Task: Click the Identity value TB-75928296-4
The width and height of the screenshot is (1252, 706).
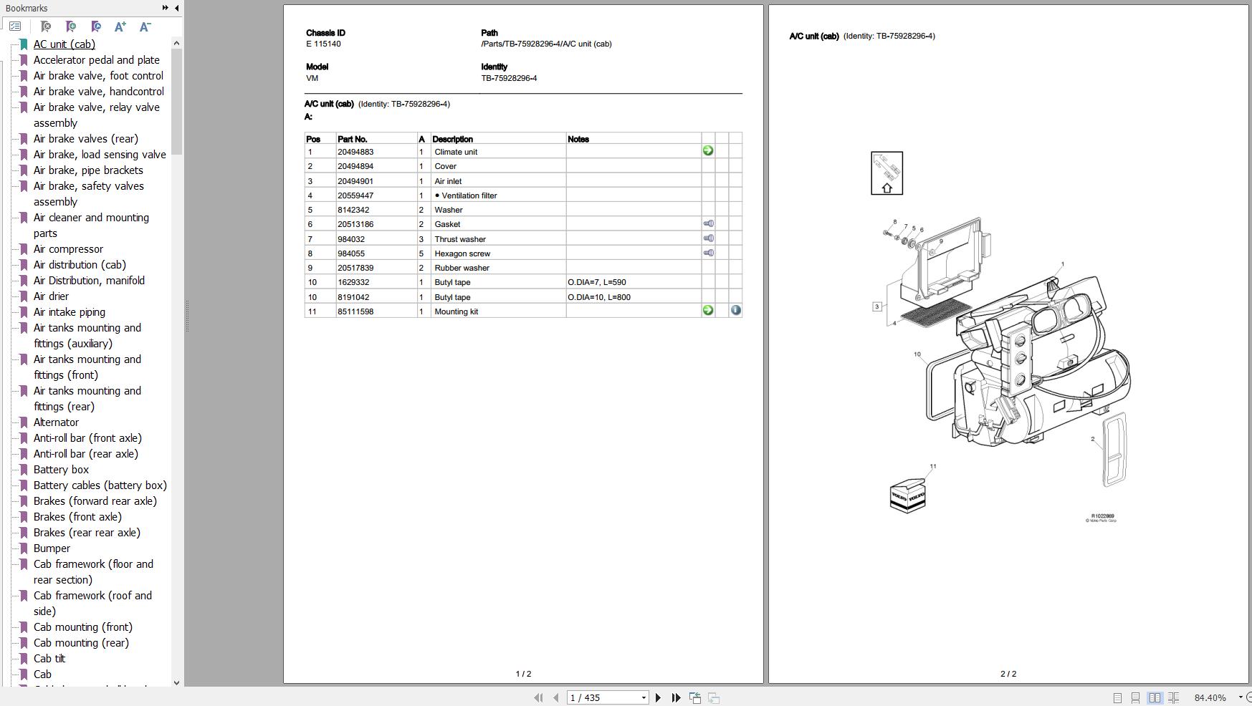Action: 509,78
